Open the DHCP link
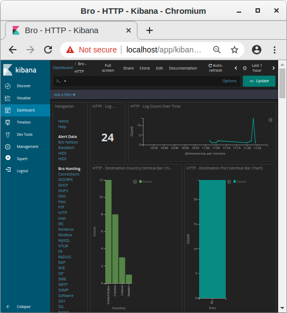 [x=63, y=185]
